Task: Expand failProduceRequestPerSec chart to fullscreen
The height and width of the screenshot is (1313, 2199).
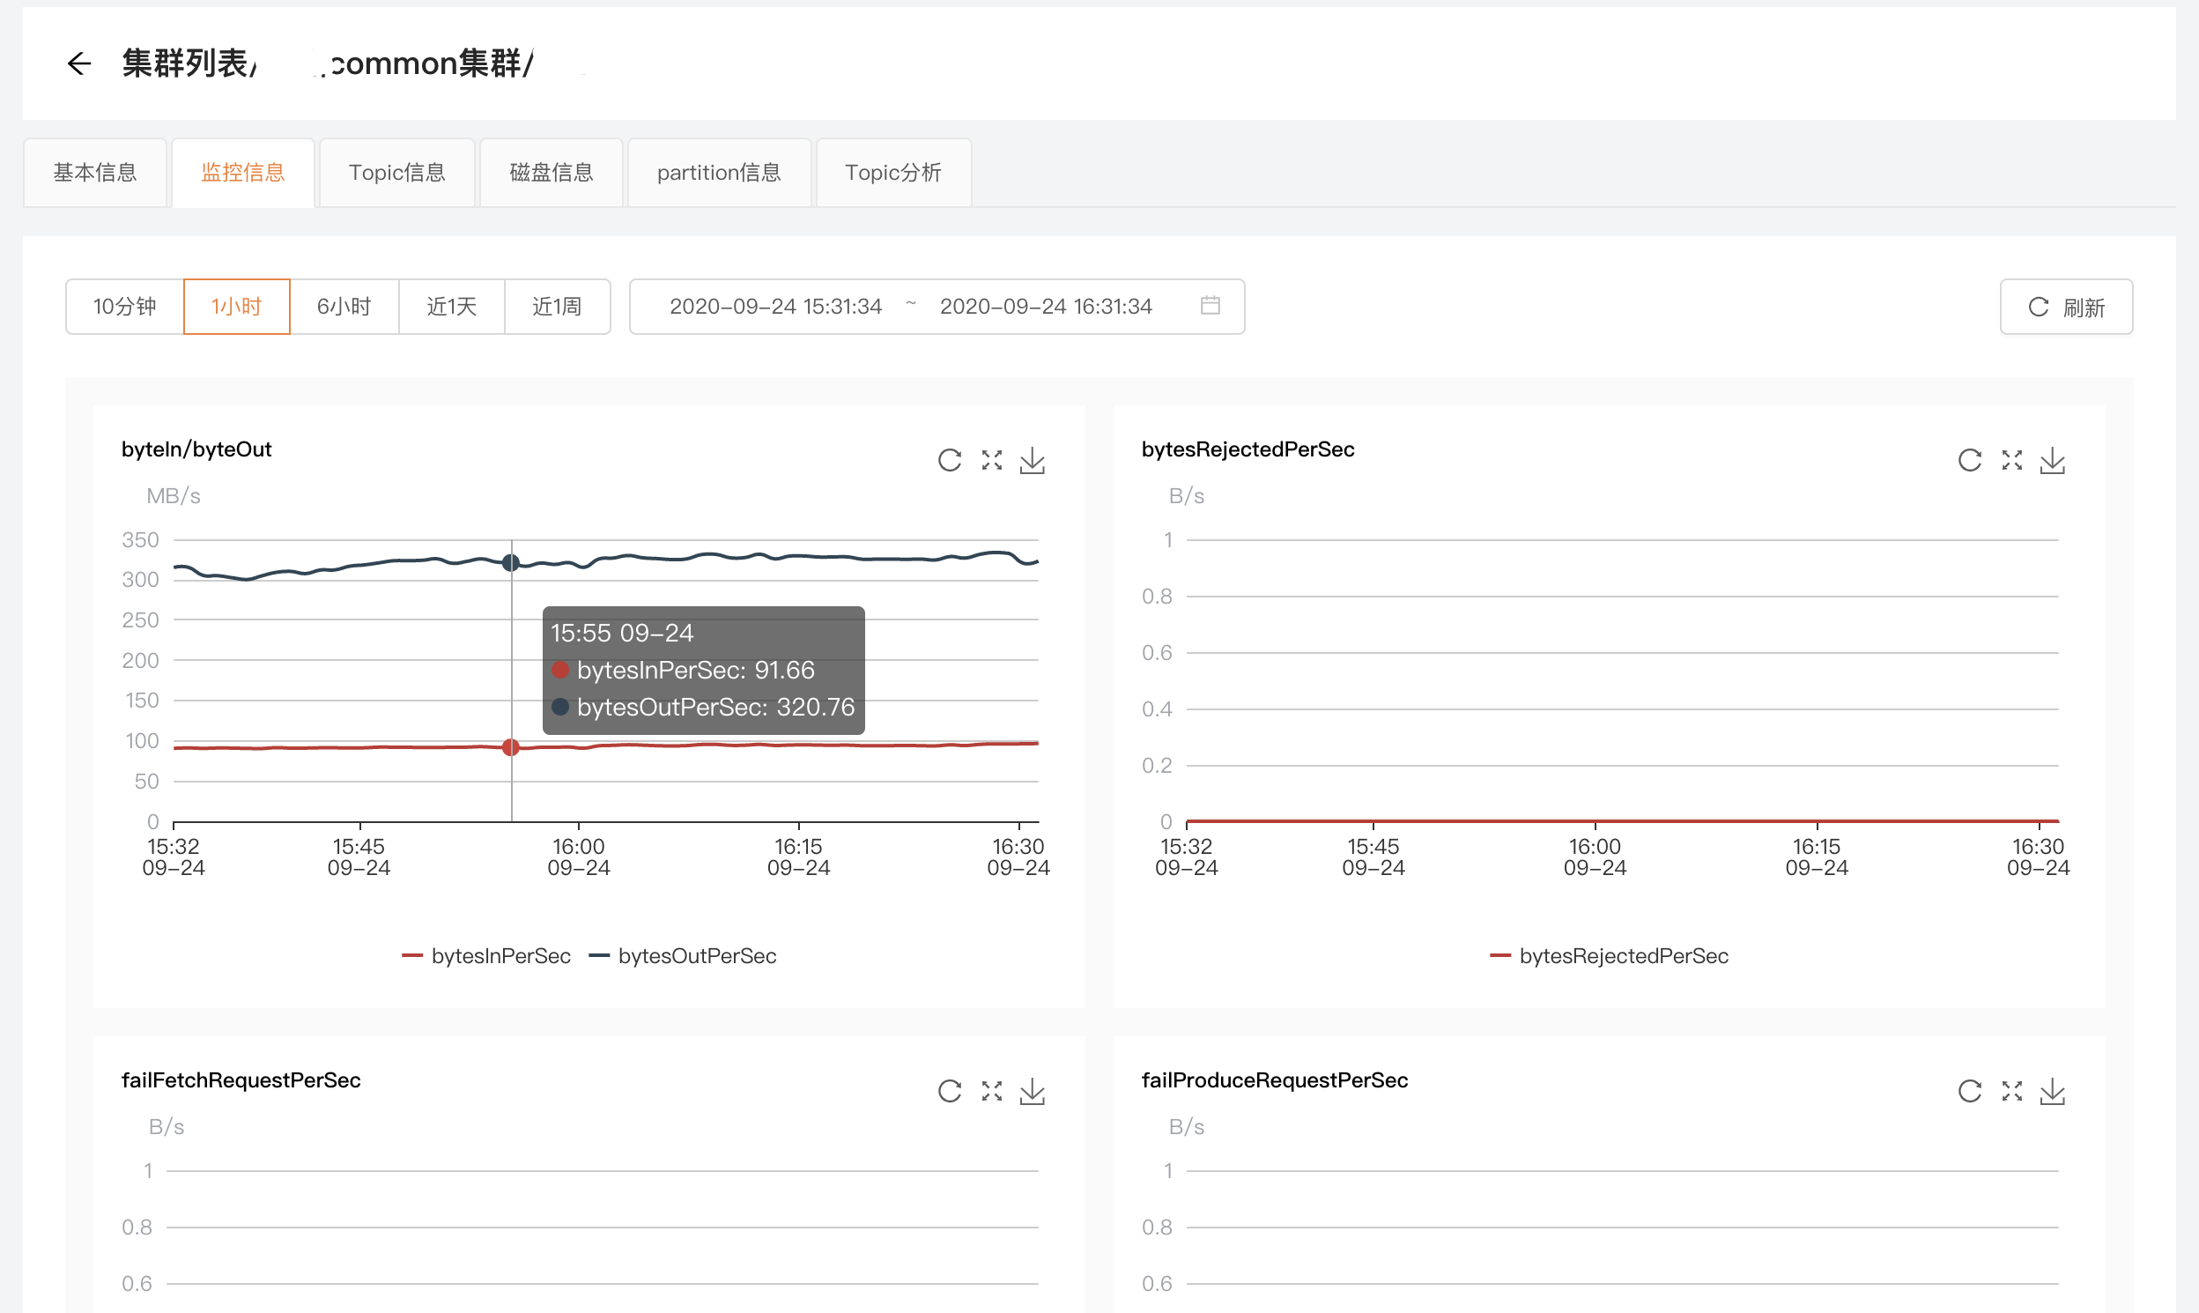Action: [x=2011, y=1091]
